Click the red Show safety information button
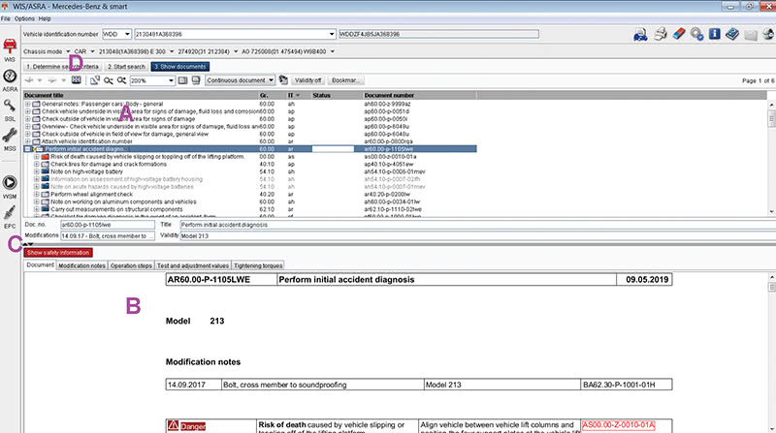The width and height of the screenshot is (776, 433). [x=58, y=253]
